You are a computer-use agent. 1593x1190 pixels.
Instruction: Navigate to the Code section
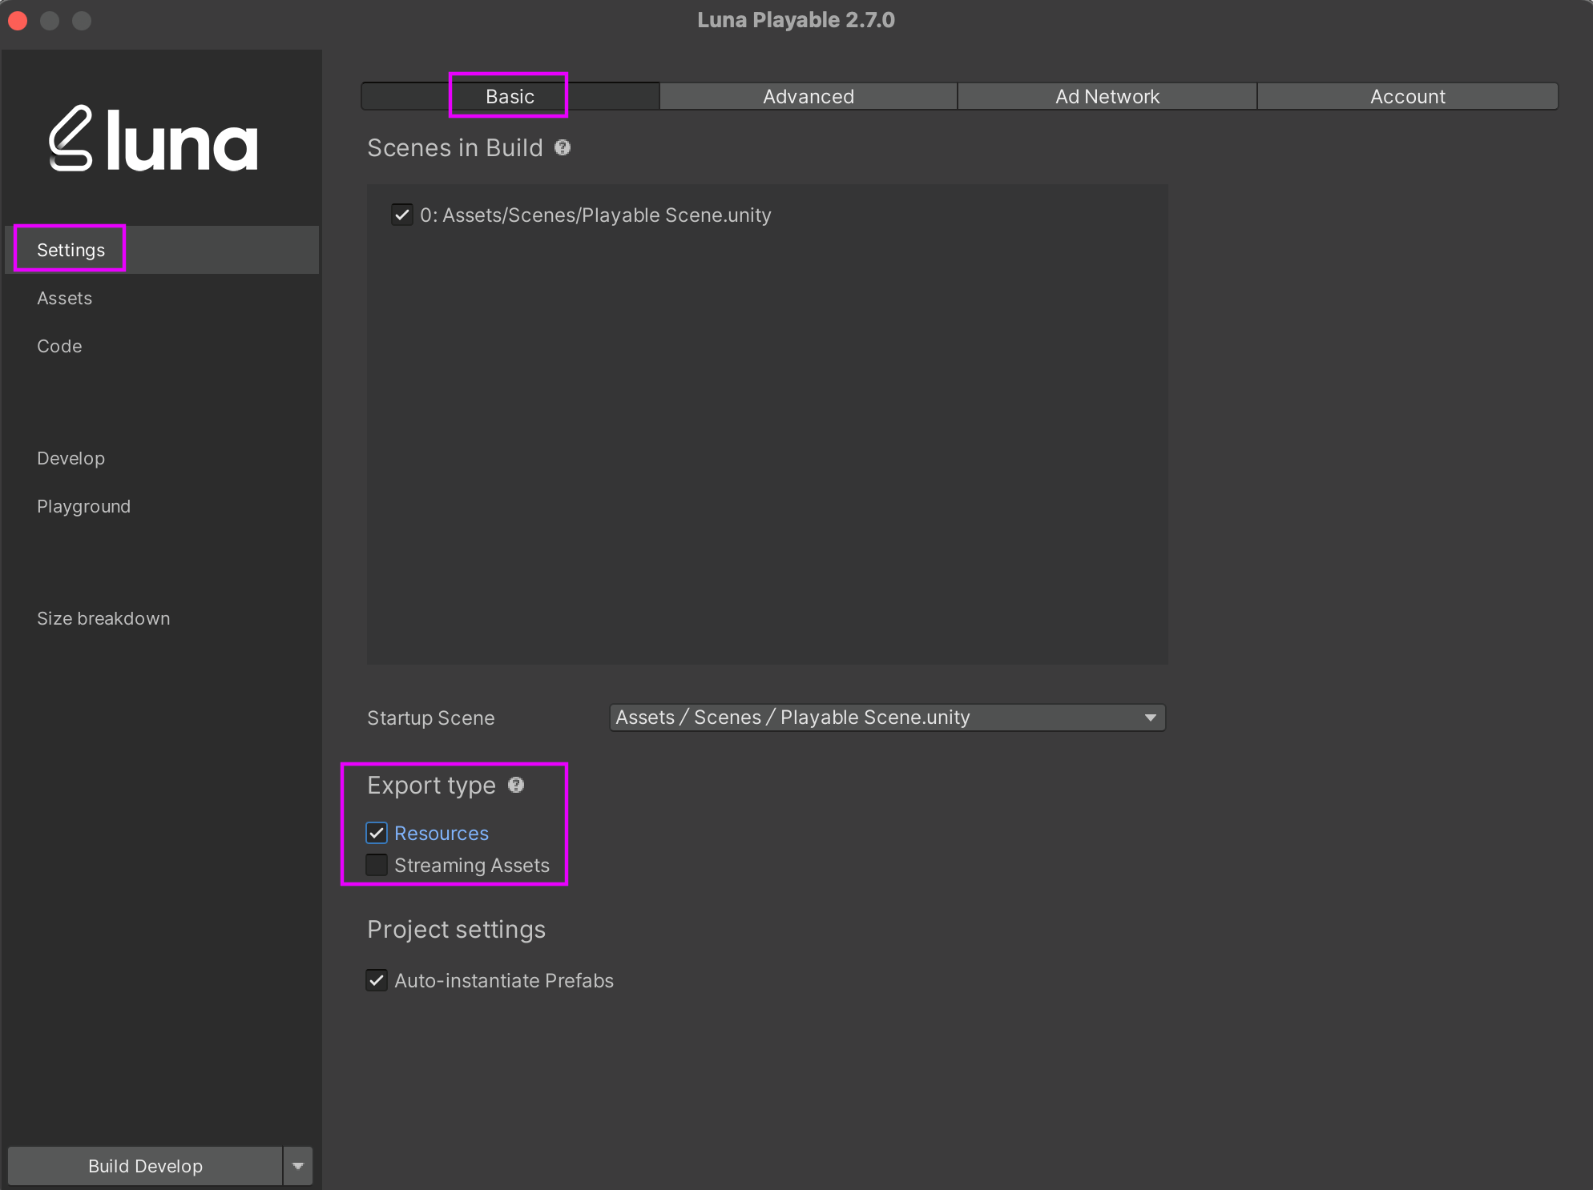58,346
